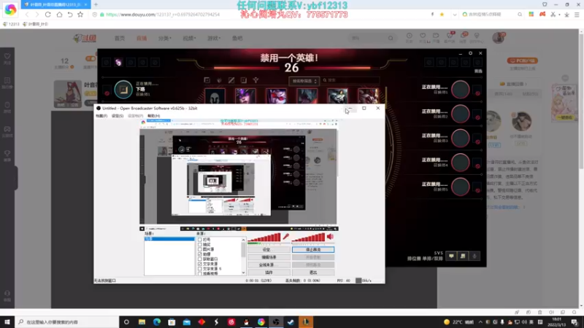Select the support role filter icon
This screenshot has width=584, height=328.
pos(256,80)
